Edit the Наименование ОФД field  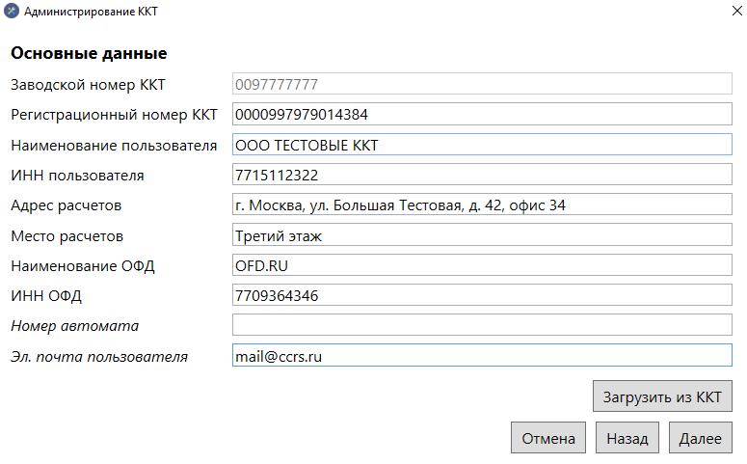click(482, 265)
